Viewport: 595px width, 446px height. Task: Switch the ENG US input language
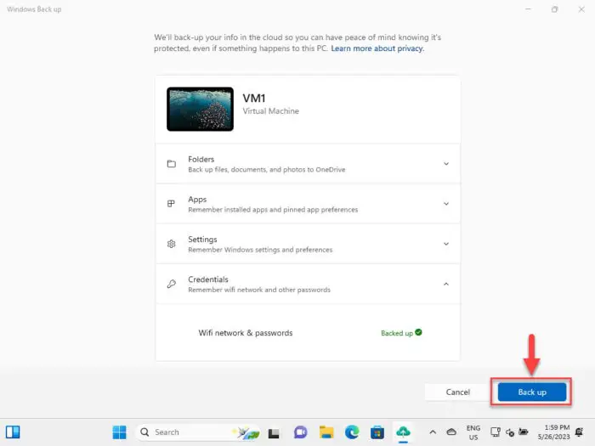click(473, 432)
